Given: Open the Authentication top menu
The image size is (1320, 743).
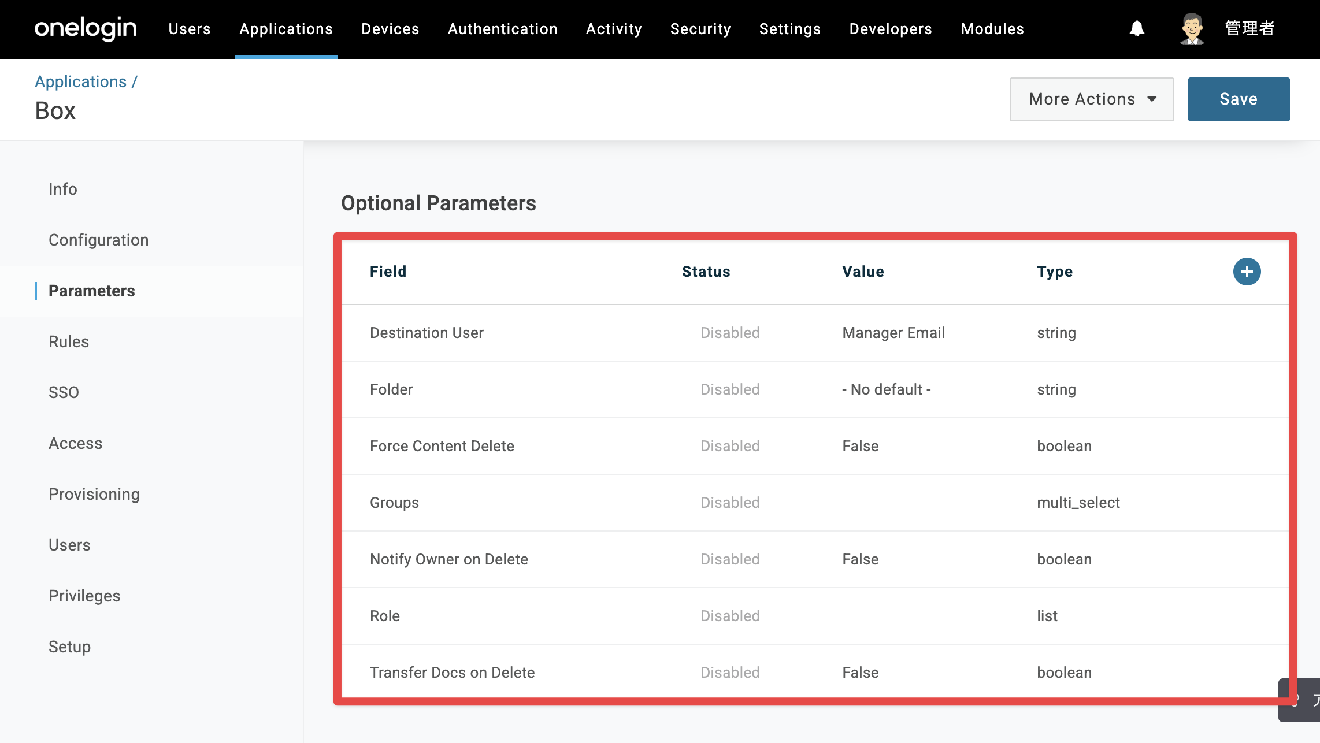Looking at the screenshot, I should click(502, 29).
